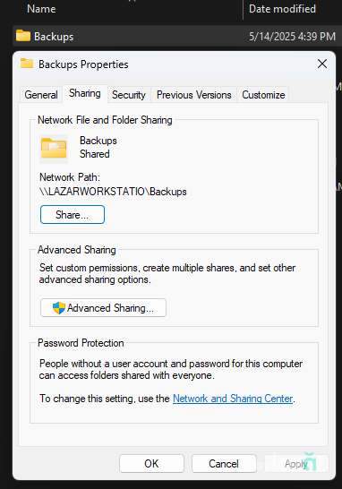
Task: Follow the Network and Sharing Center link
Action: [233, 399]
